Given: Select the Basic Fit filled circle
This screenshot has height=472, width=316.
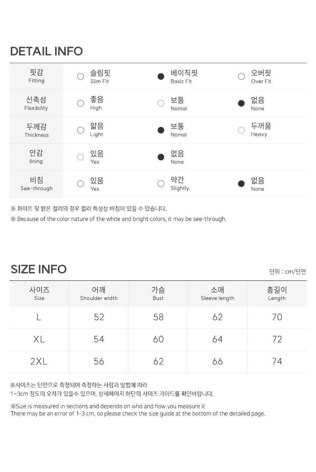Looking at the screenshot, I should coord(161,76).
